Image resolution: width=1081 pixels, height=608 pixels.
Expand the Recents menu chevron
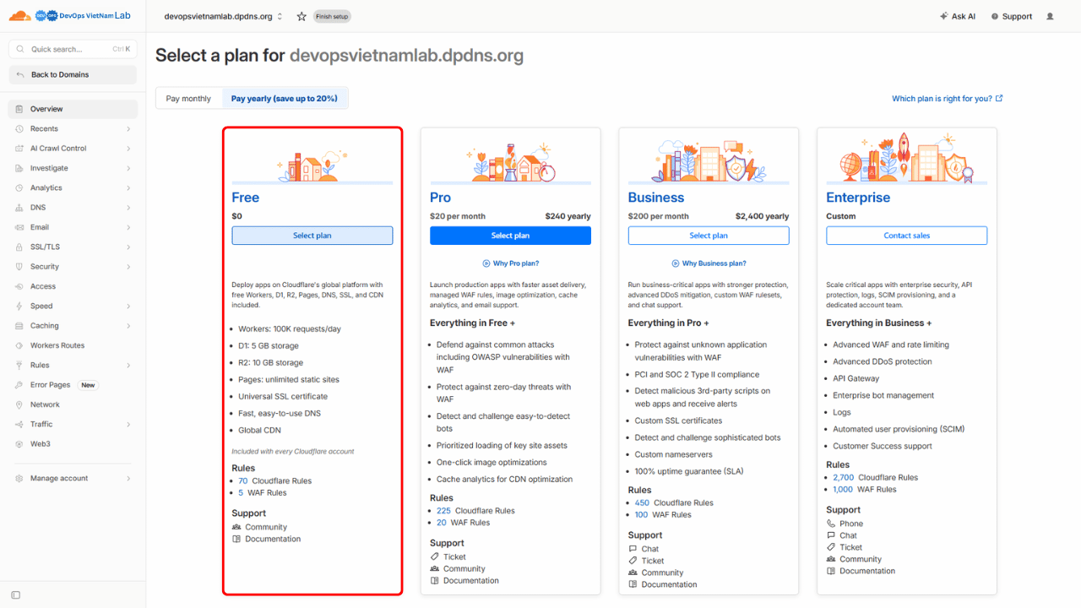coord(128,128)
